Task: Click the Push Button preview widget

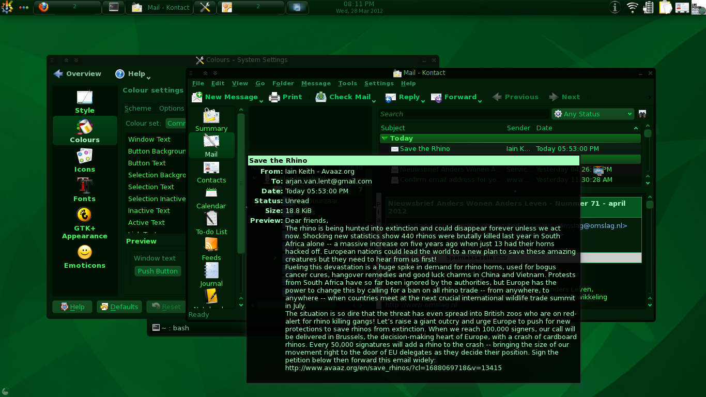Action: point(158,271)
